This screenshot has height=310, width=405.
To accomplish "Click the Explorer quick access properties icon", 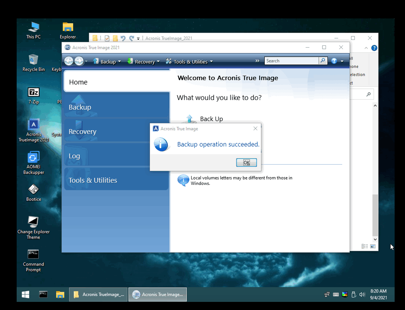I will pyautogui.click(x=107, y=38).
